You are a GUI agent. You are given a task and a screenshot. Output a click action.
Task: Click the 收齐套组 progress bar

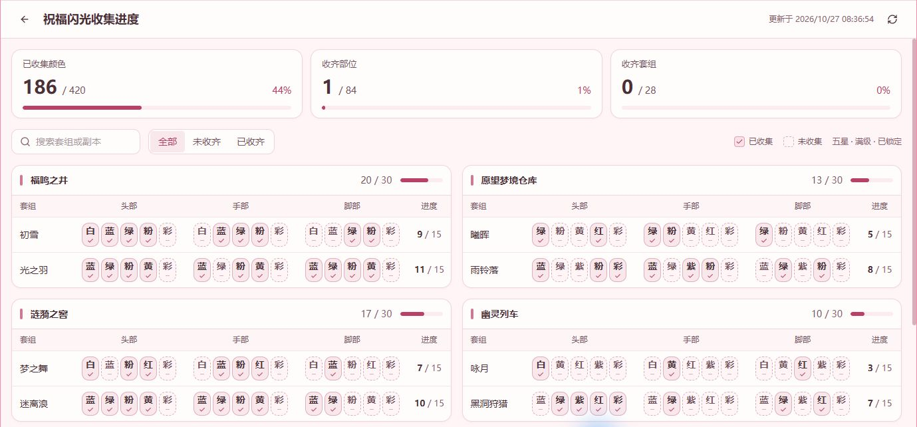[x=756, y=107]
